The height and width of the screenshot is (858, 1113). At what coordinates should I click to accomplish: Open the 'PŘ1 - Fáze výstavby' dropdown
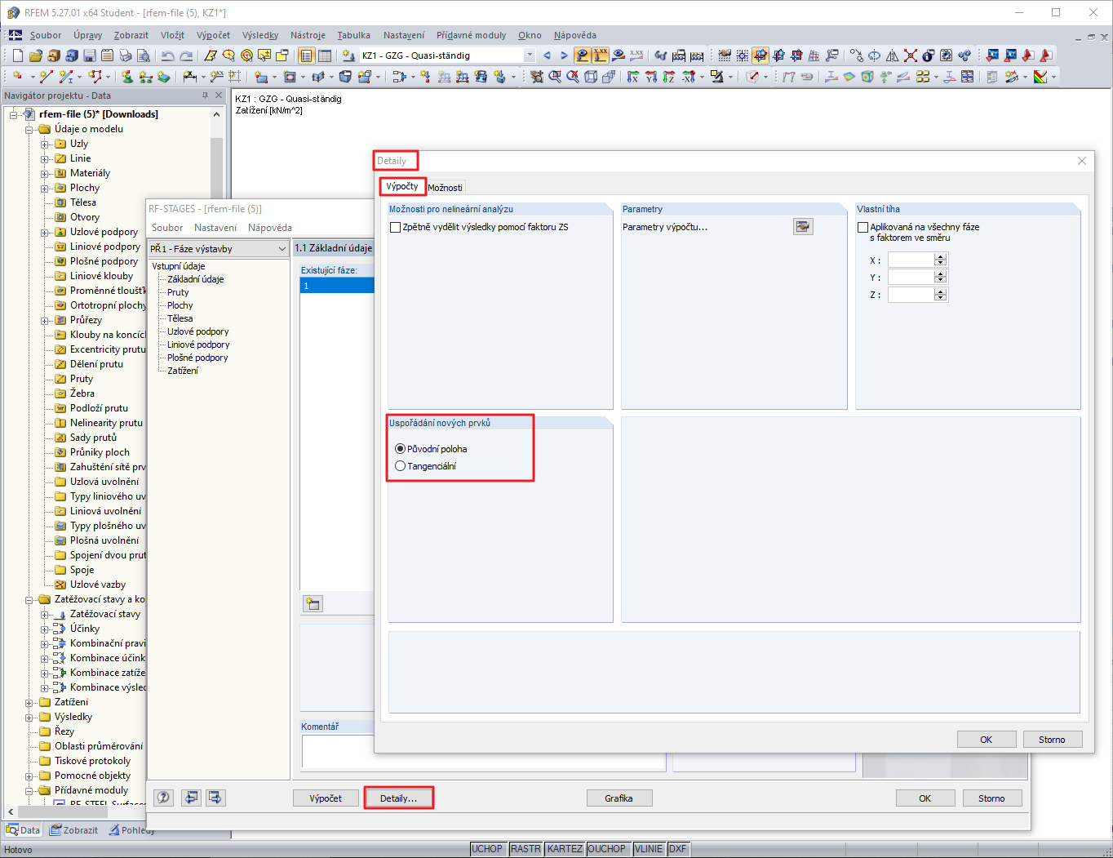tap(282, 249)
